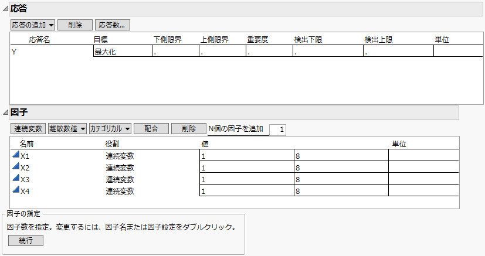Click the lower value 1 for X1
485x256 pixels.
pyautogui.click(x=247, y=155)
